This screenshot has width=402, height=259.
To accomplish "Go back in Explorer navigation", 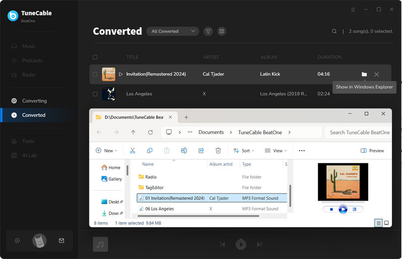I will [x=99, y=132].
